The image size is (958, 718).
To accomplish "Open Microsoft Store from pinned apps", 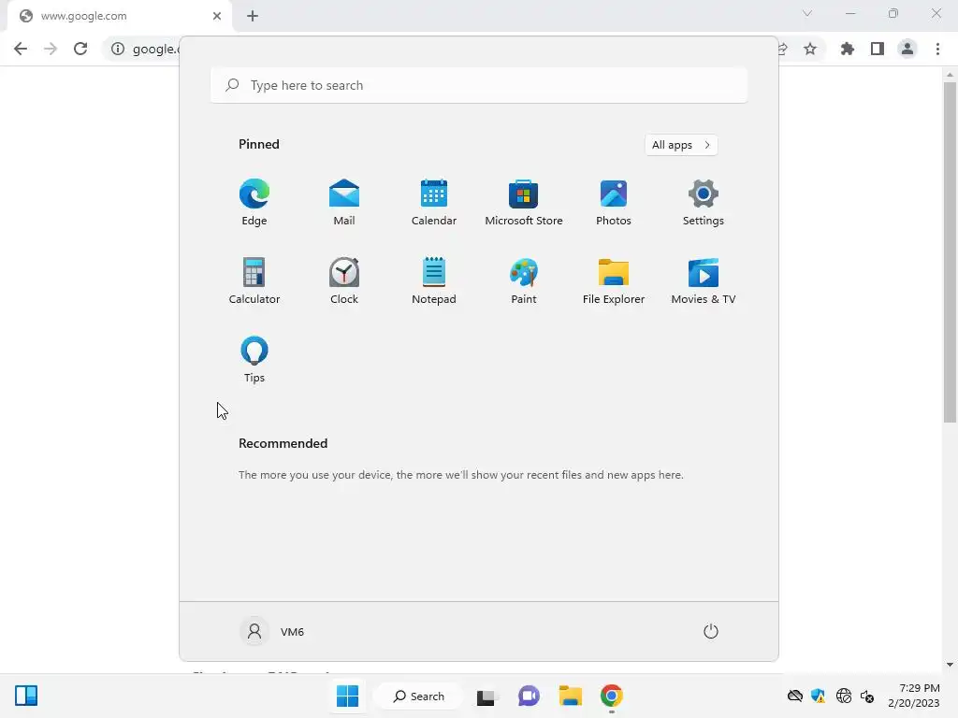I will click(x=524, y=203).
